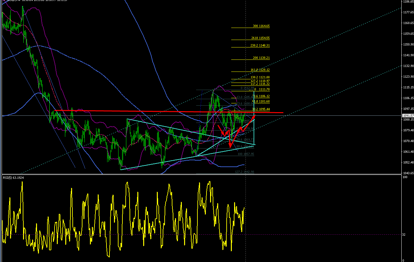Click the 1061.40 price axis value
The width and height of the screenshot is (414, 262).
click(x=408, y=152)
